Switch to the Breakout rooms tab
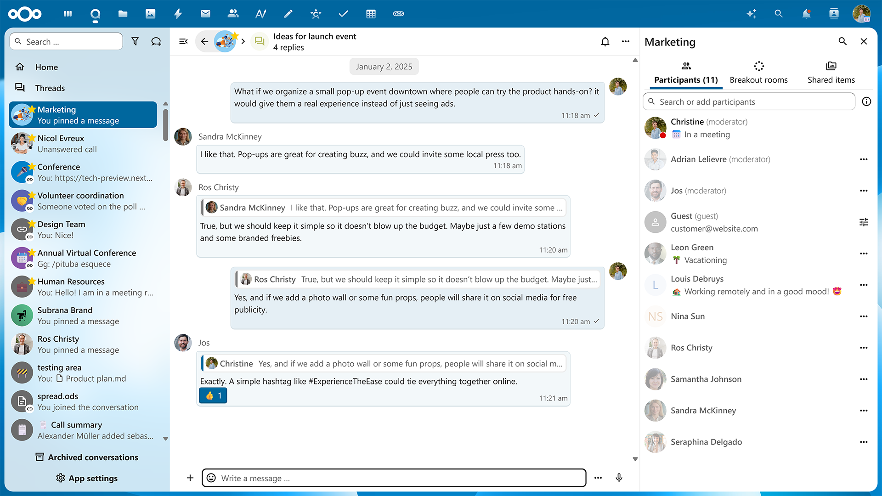The image size is (882, 496). click(x=758, y=73)
